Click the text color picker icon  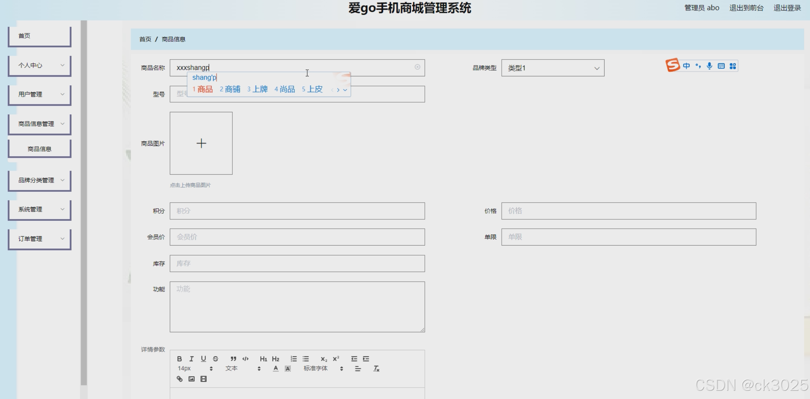[x=275, y=369]
